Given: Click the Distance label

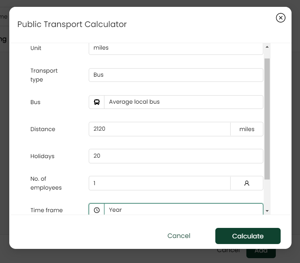Looking at the screenshot, I should 43,129.
